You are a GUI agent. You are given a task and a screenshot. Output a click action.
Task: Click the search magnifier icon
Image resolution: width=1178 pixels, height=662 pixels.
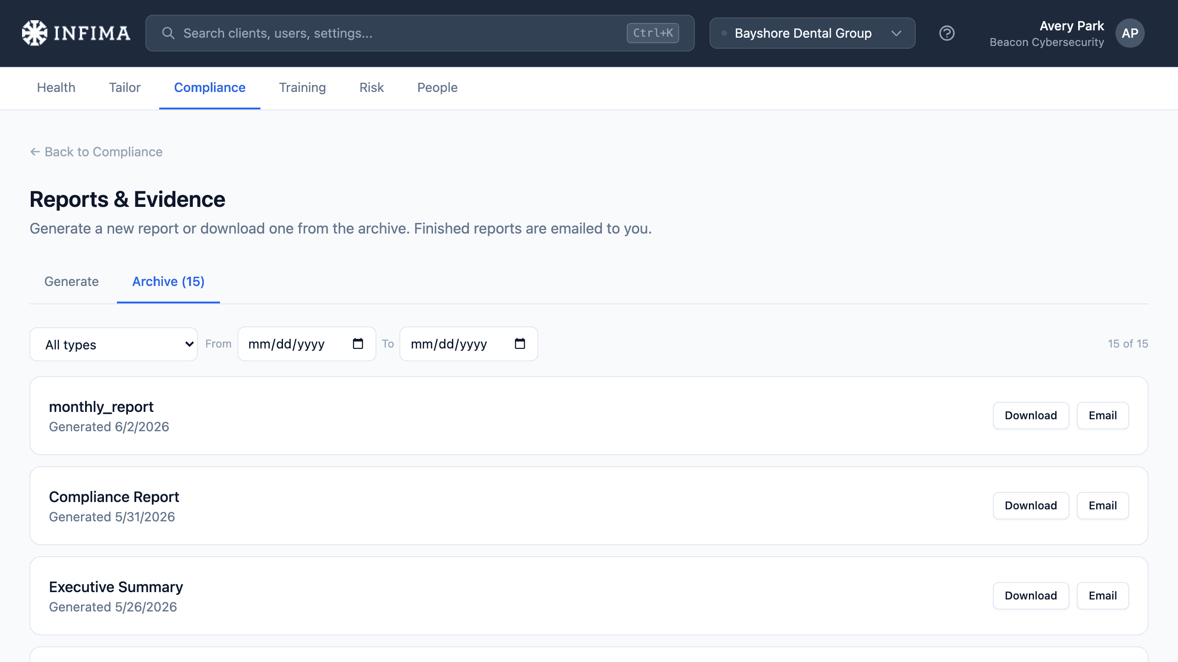(x=168, y=33)
